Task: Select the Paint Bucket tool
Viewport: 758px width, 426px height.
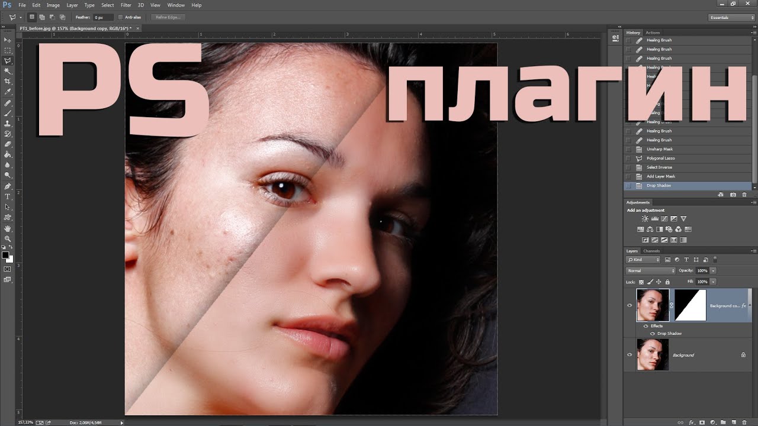Action: [x=8, y=154]
